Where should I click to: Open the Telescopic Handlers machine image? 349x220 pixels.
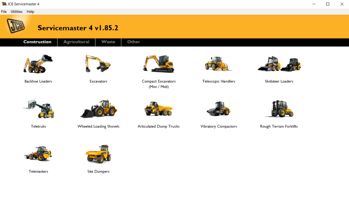[219, 64]
